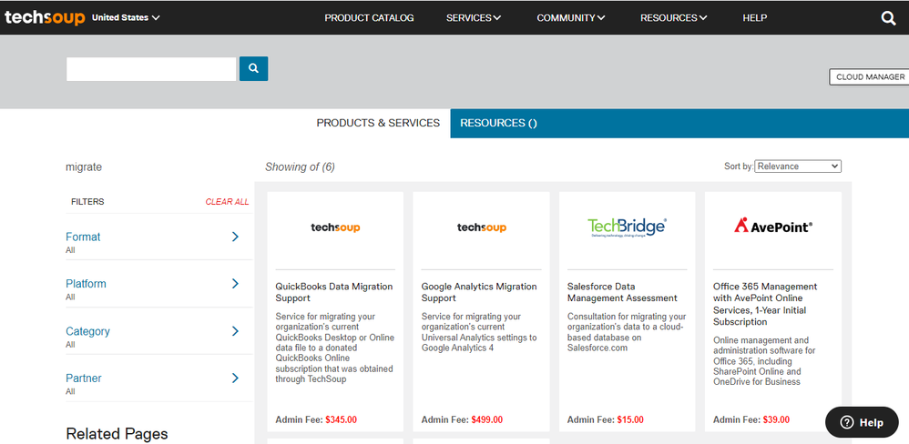Click the TechBridge logo on Salesforce card
Screen dimensions: 909x444
pos(627,227)
